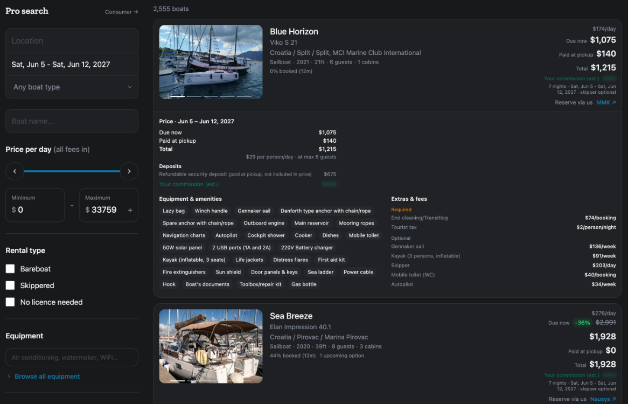The height and width of the screenshot is (404, 628).
Task: Click the 2,555 boats results count
Action: (x=171, y=9)
